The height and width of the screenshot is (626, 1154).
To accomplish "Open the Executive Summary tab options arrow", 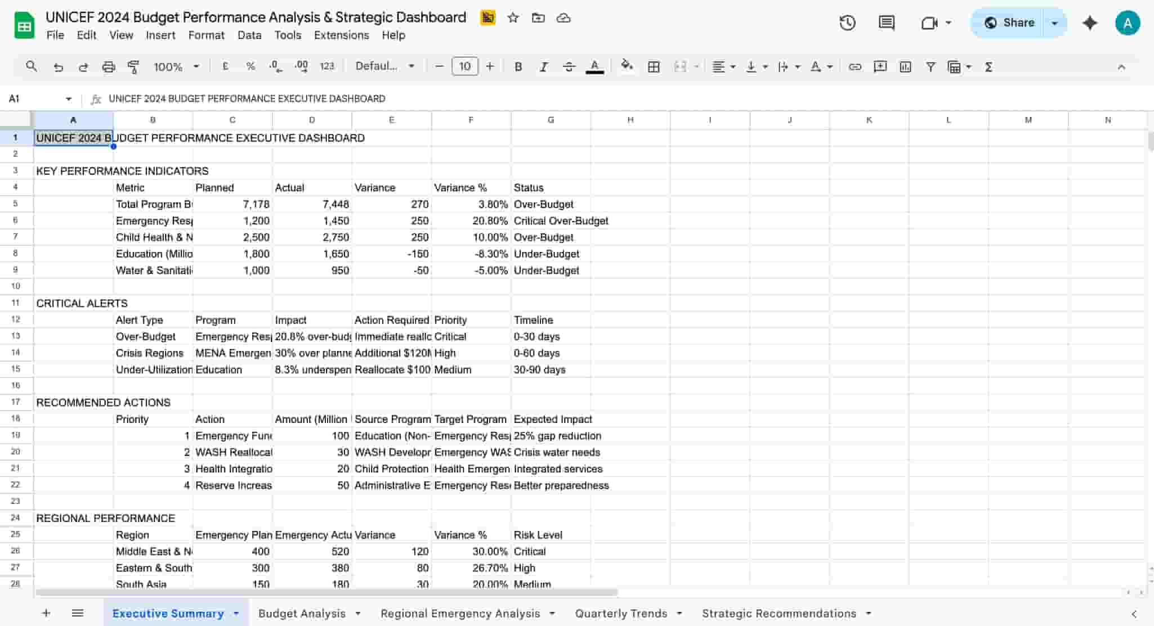I will click(x=236, y=613).
